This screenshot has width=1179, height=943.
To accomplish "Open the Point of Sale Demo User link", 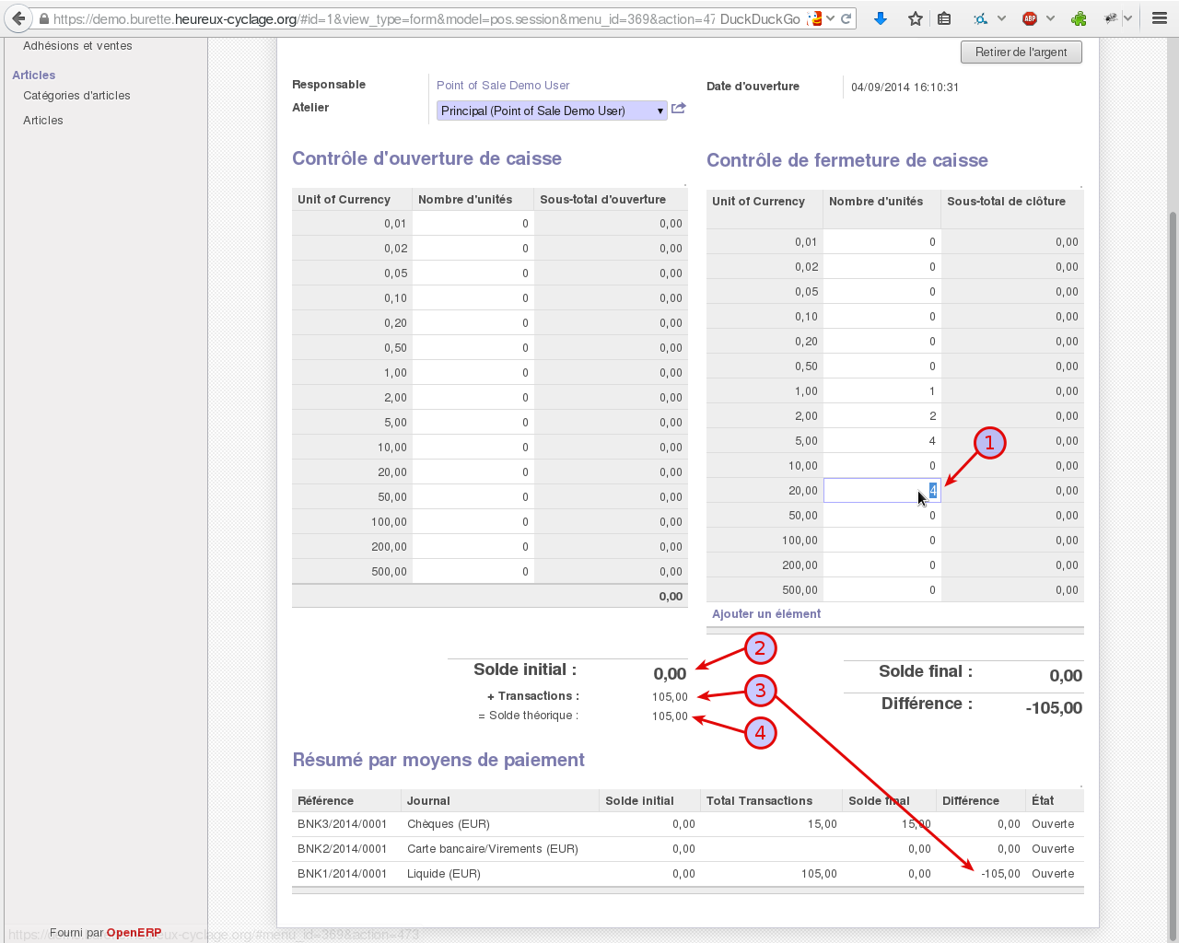I will (x=503, y=86).
